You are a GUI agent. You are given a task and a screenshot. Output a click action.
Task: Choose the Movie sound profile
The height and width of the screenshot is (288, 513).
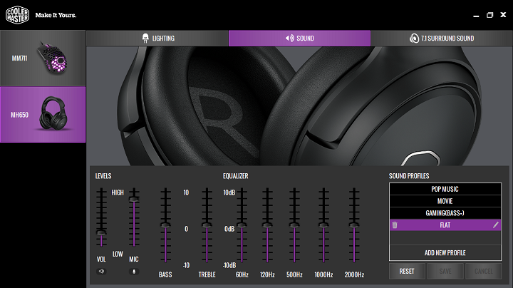coord(445,201)
